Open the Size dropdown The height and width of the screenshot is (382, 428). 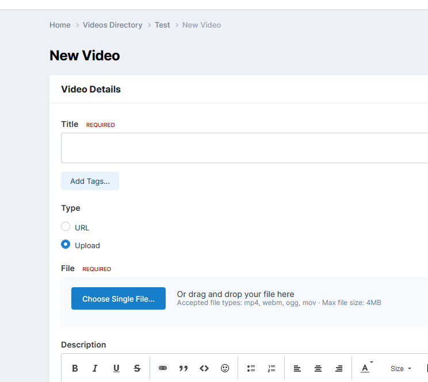(x=400, y=368)
